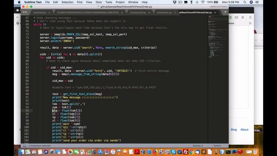This screenshot has width=277, height=156.
Task: Open Sublime Text from the Dock
Action: click(204, 152)
